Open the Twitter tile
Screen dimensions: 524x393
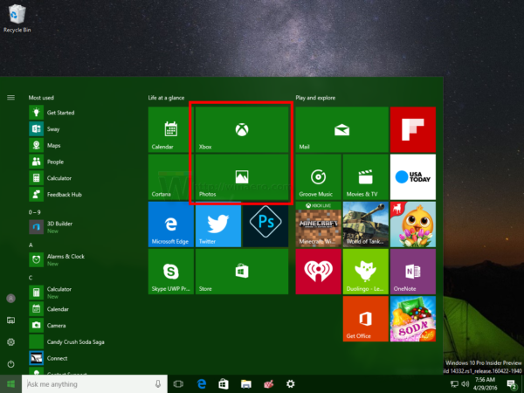[218, 224]
